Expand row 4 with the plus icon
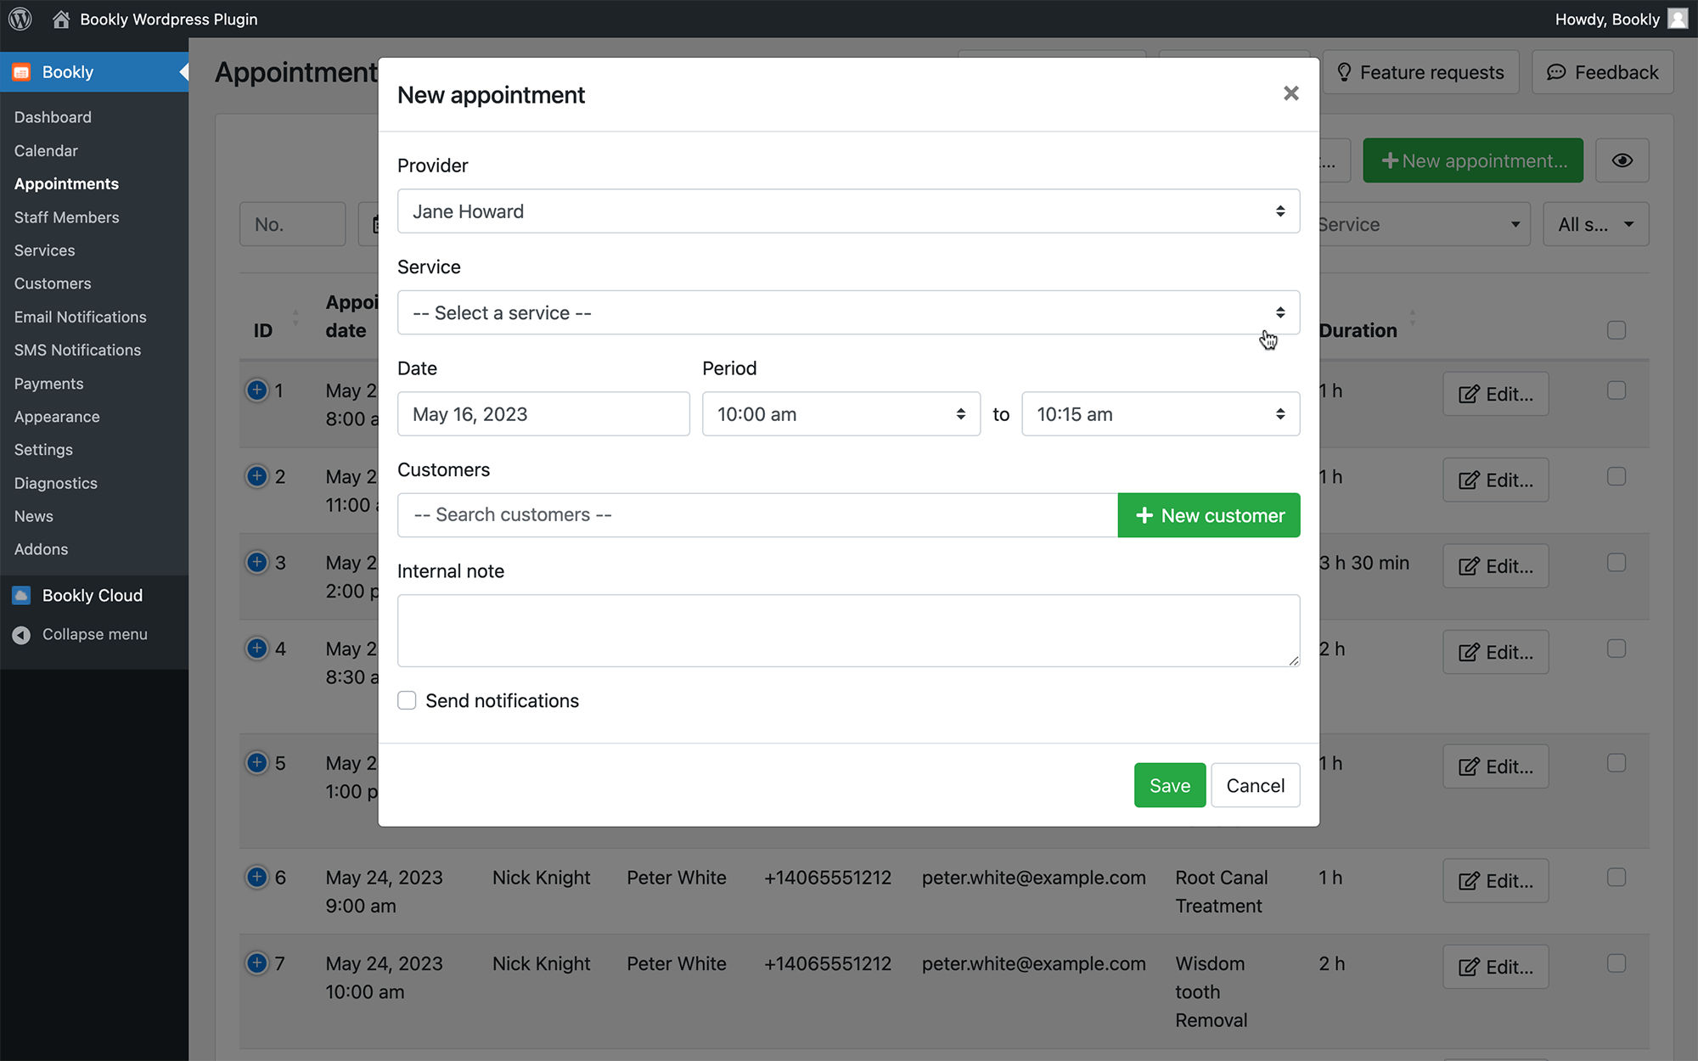Screen dimensions: 1698x1061 click(256, 648)
